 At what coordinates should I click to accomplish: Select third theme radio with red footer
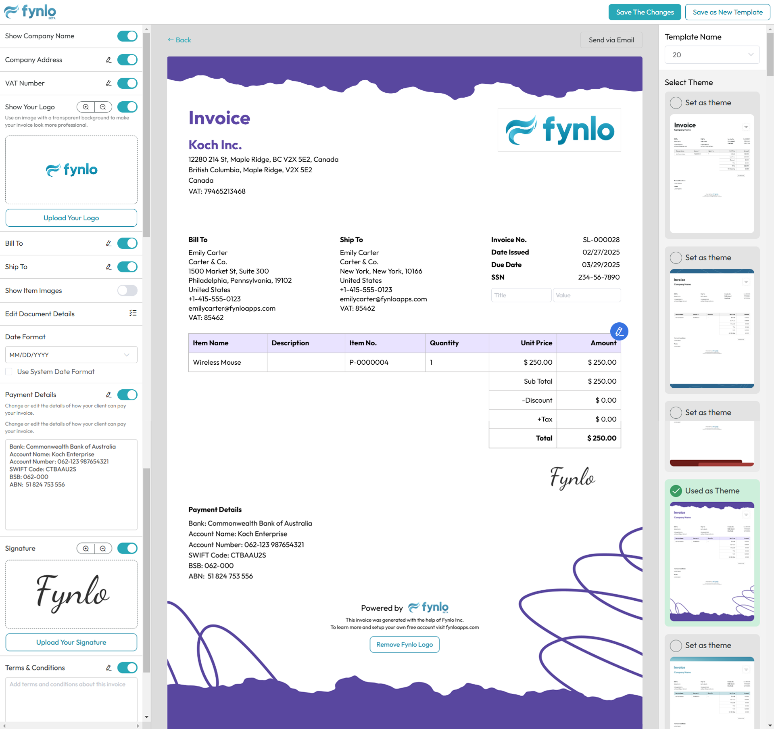[676, 412]
